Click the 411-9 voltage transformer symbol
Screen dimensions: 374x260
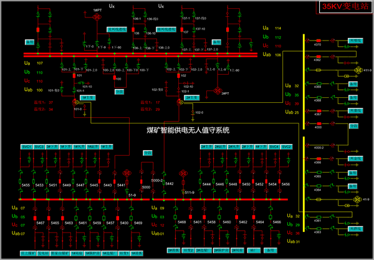(x=358, y=70)
